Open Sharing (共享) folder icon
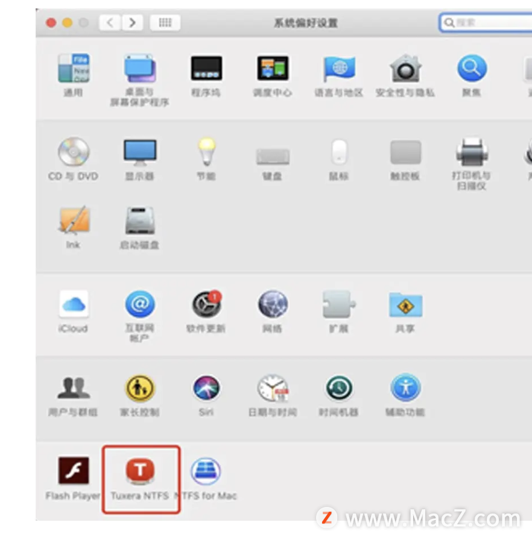Viewport: 532px width, 534px height. tap(405, 304)
